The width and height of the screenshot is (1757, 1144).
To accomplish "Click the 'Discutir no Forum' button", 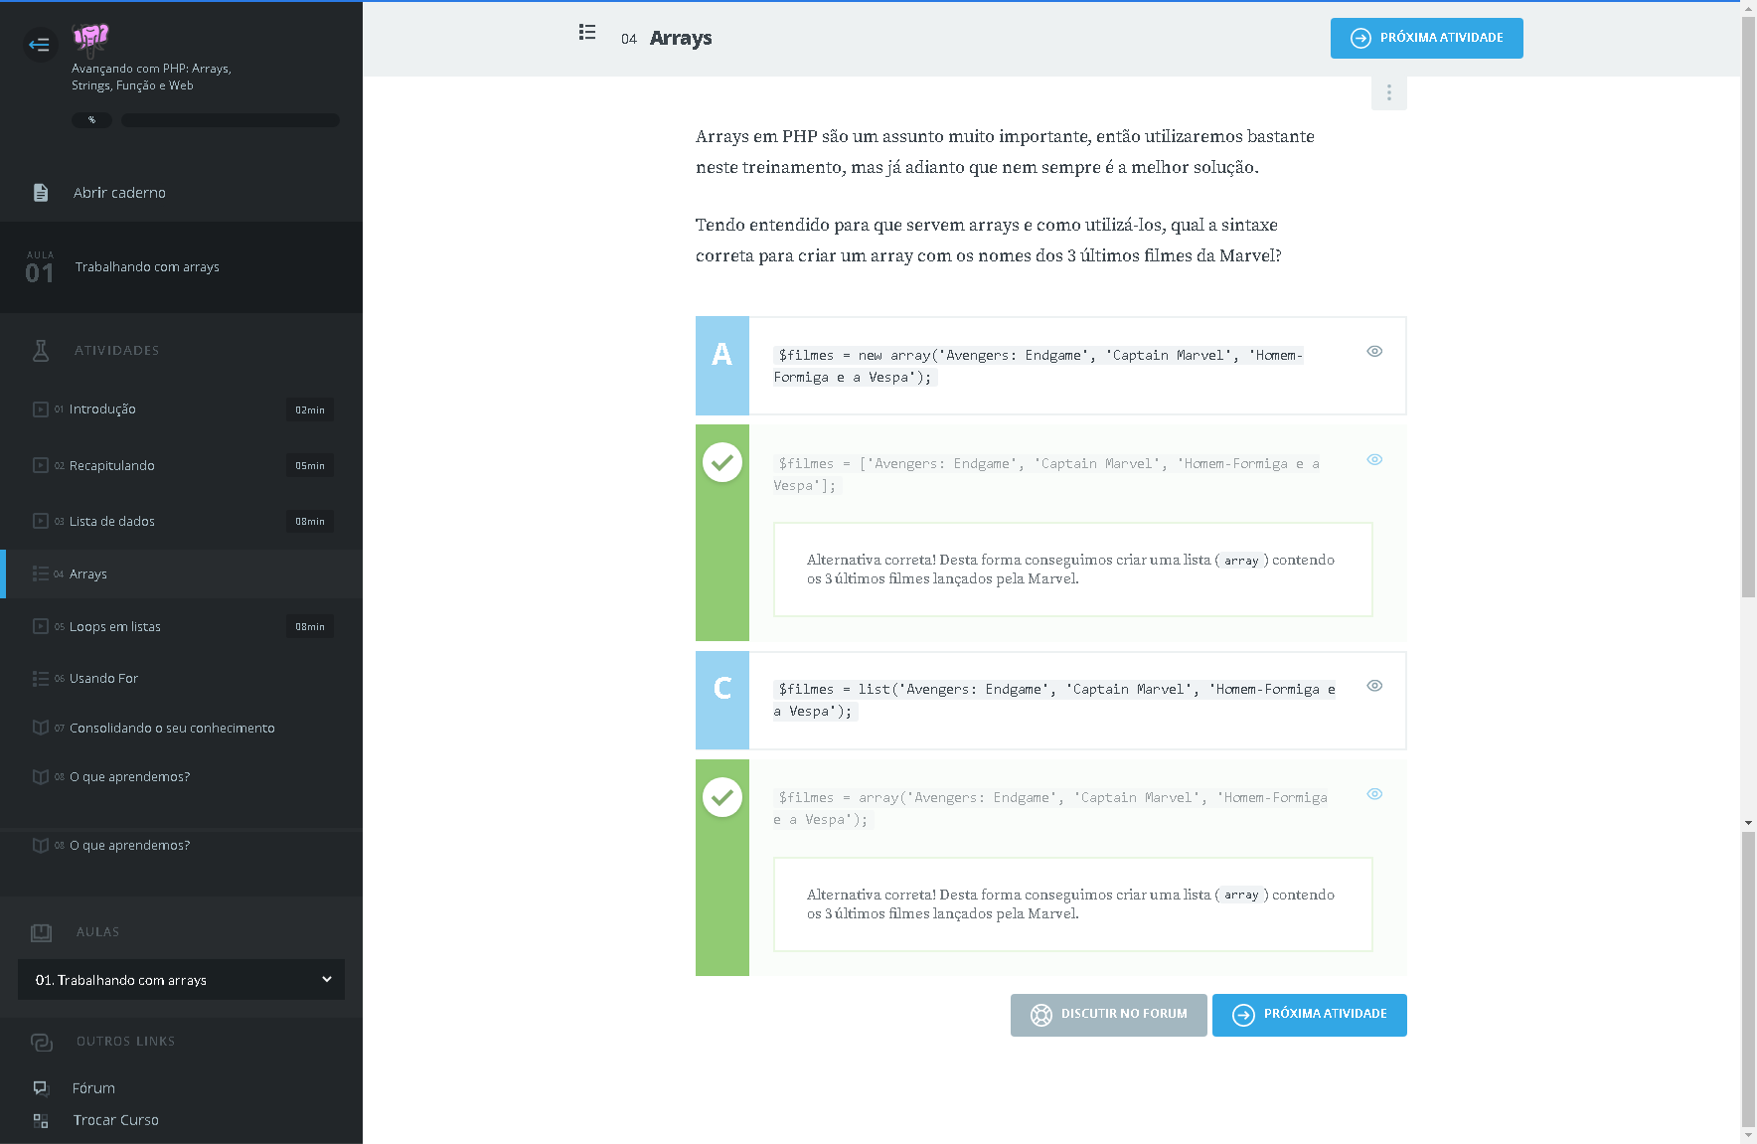I will click(x=1108, y=1015).
